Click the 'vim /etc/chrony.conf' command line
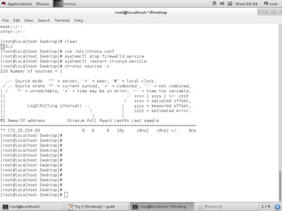Image resolution: width=282 pixels, height=211 pixels. [89, 51]
